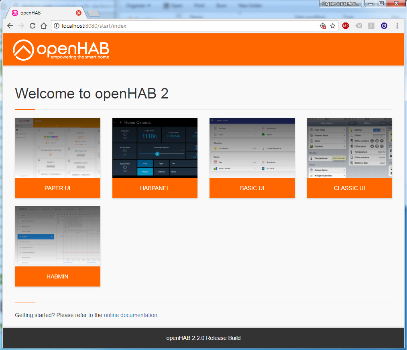The height and width of the screenshot is (350, 407).
Task: Click the PDF extension icon
Action: click(371, 26)
